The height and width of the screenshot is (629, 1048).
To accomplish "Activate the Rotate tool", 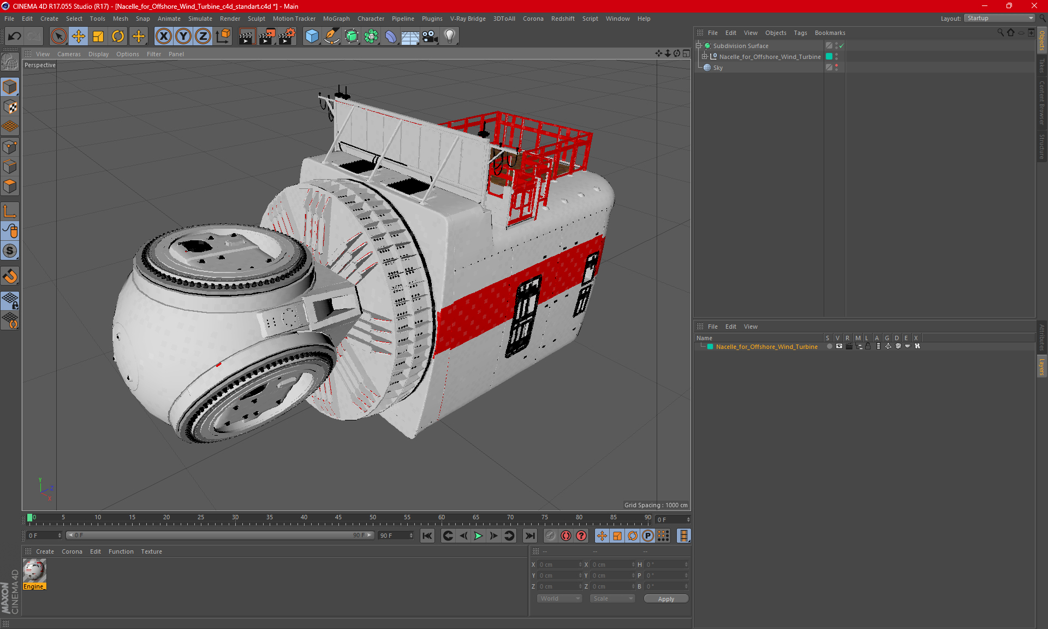I will [118, 37].
